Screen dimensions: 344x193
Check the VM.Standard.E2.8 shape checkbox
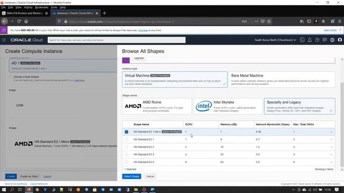point(126,162)
